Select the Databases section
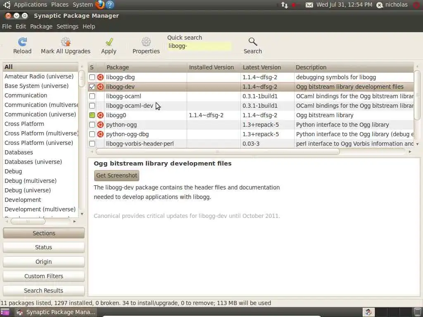Viewport: 423px width, 317px height. tap(40, 152)
